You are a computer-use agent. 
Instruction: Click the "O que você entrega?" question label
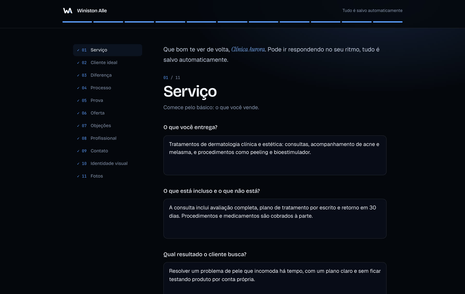pos(190,127)
